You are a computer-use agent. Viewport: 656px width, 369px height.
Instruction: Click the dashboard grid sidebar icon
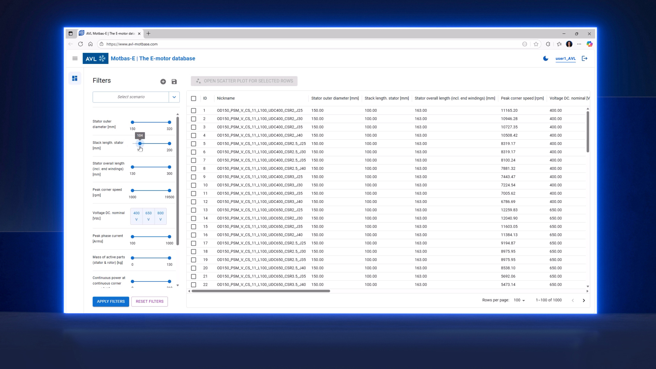tap(74, 78)
